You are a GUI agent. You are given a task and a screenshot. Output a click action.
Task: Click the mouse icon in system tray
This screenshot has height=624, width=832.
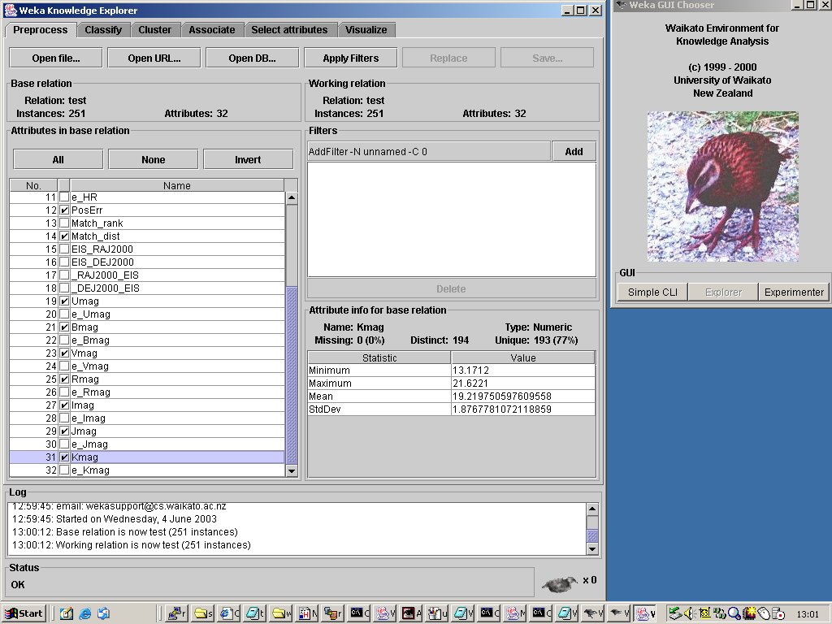tap(764, 613)
